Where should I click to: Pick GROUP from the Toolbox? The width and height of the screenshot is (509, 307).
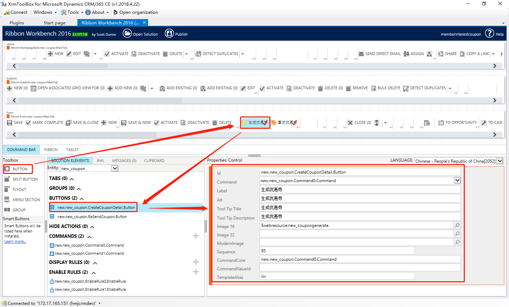15,210
